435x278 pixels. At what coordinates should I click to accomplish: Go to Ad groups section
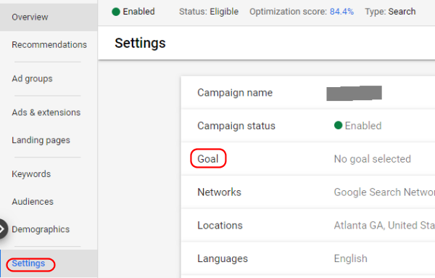pyautogui.click(x=32, y=79)
